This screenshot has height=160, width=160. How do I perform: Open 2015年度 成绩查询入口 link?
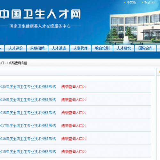74,152
